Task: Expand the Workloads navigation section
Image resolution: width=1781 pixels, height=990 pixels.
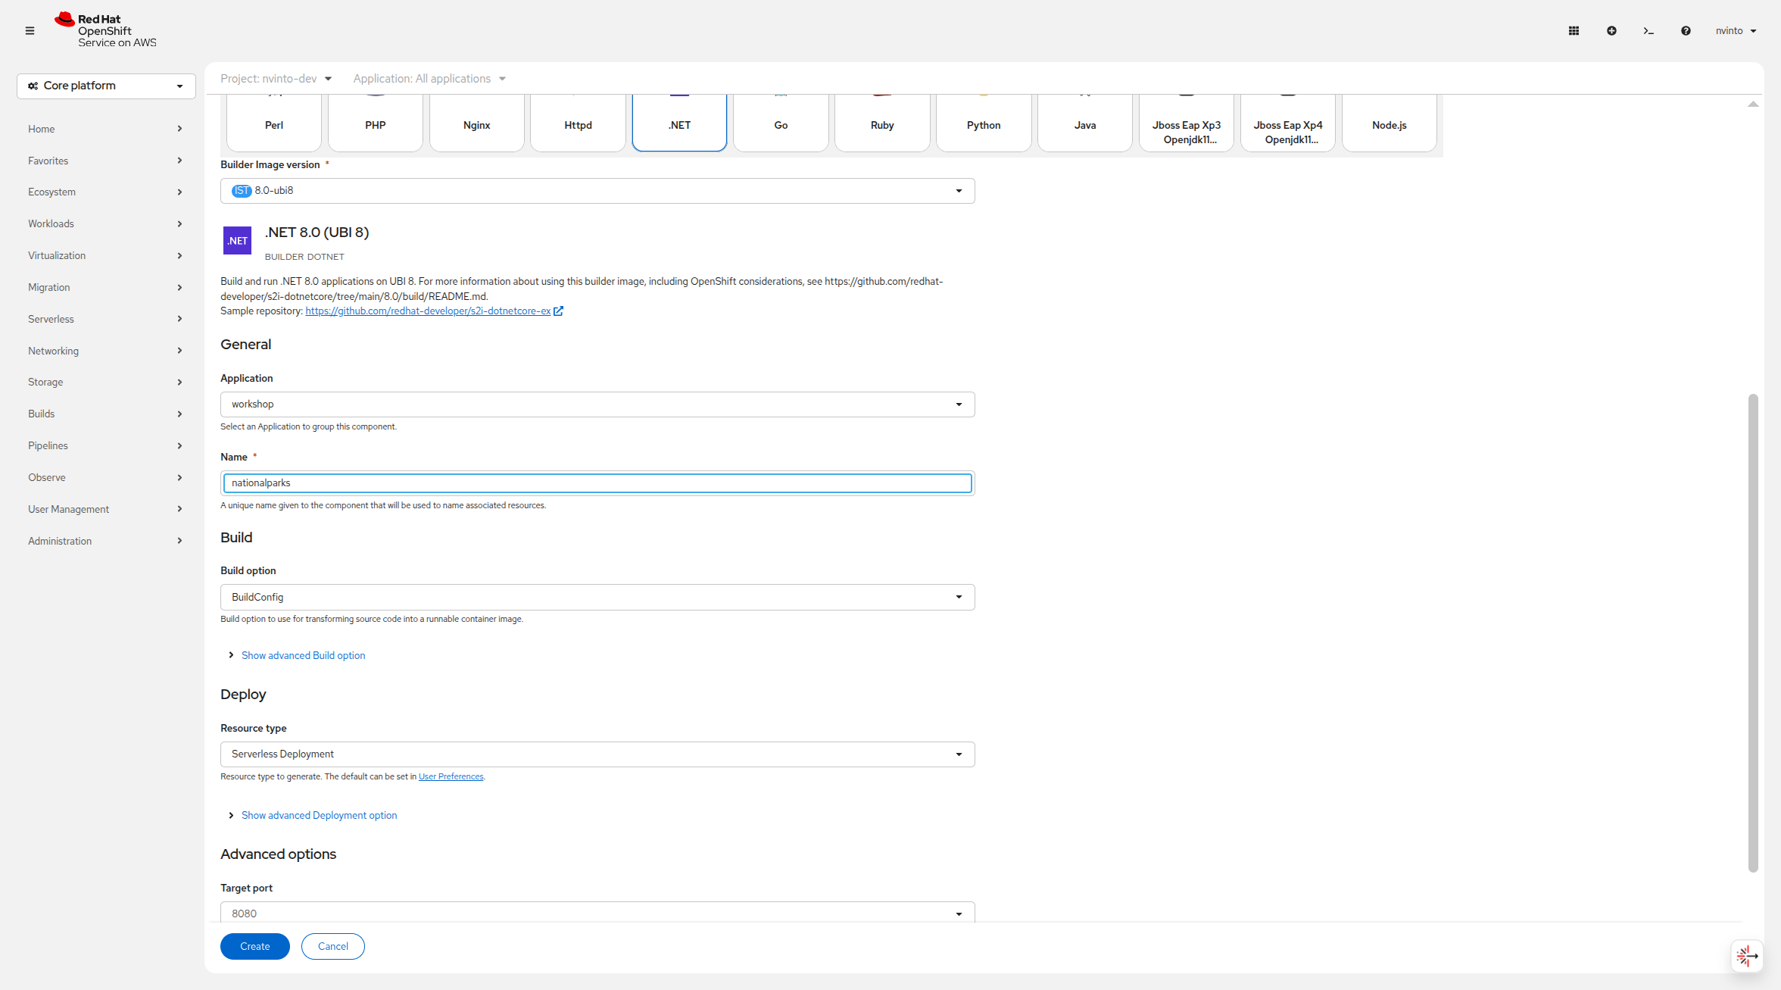Action: (106, 224)
